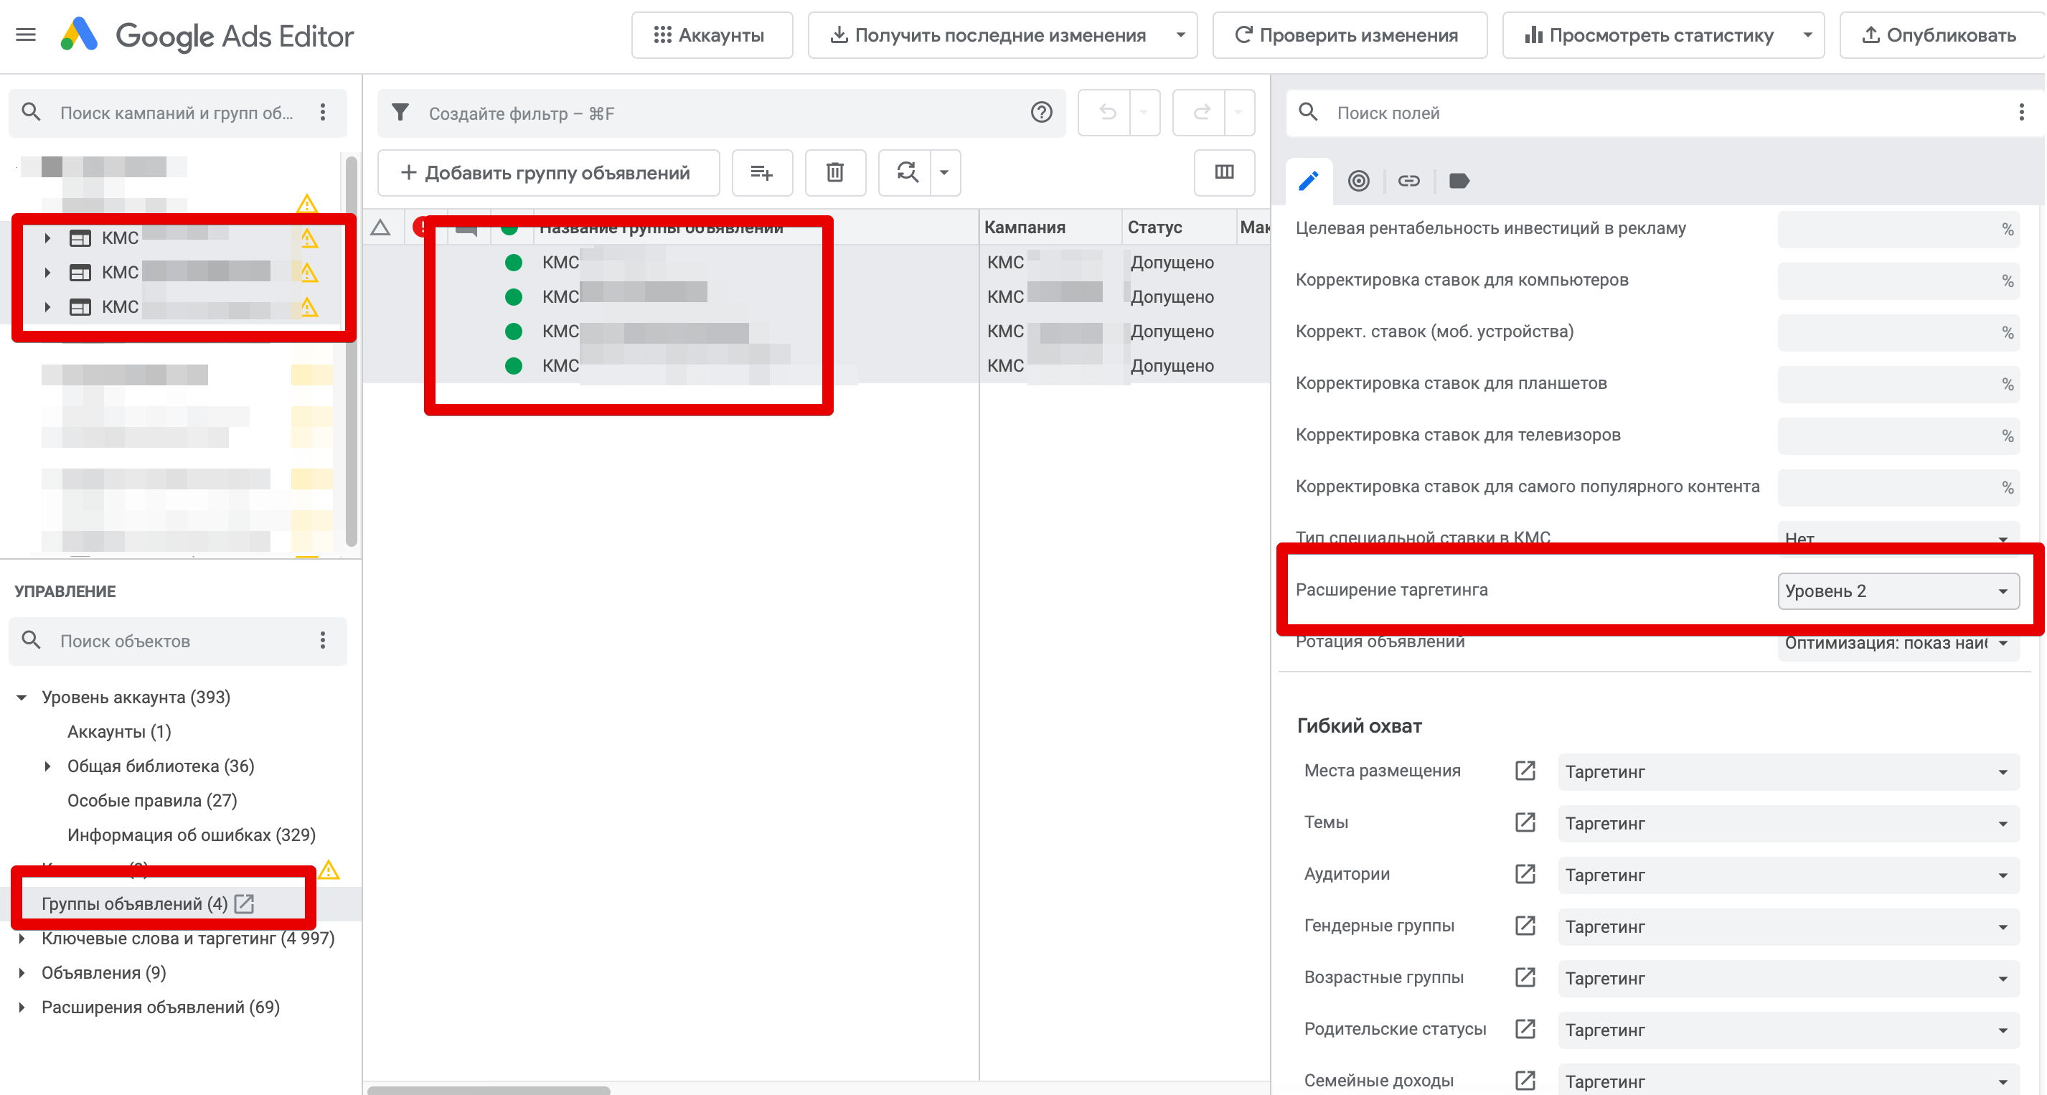The width and height of the screenshot is (2047, 1095).
Task: Open campaign search options menu
Action: coord(323,113)
